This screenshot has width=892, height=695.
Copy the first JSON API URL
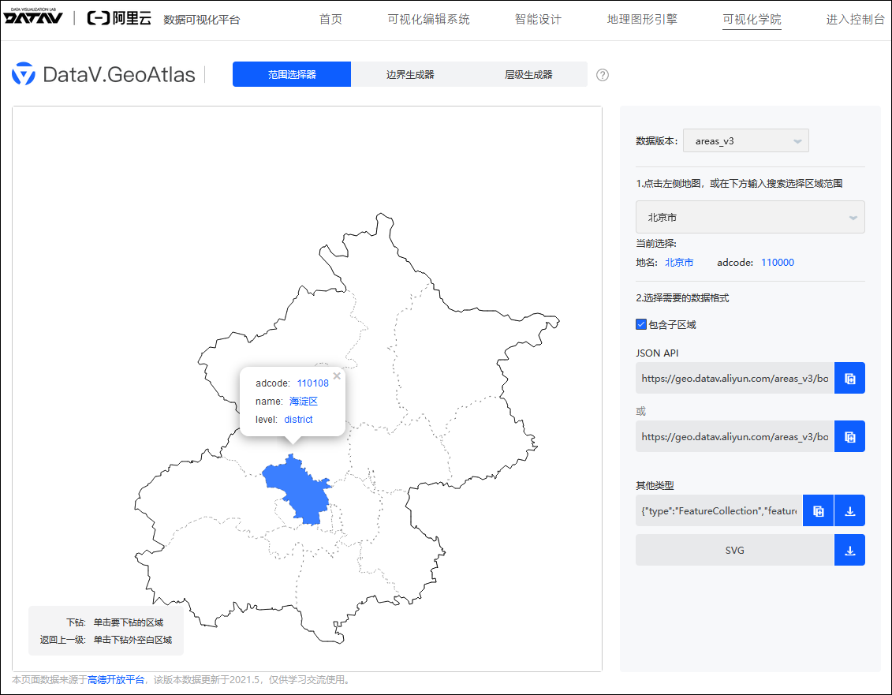click(849, 378)
